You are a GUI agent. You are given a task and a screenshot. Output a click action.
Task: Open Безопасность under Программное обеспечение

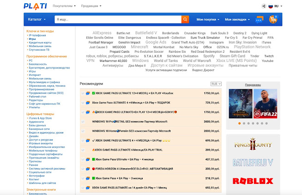coord(38,64)
